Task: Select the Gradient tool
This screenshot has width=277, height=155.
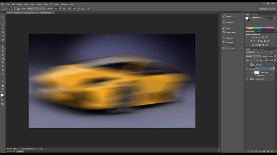Action: coord(3,59)
